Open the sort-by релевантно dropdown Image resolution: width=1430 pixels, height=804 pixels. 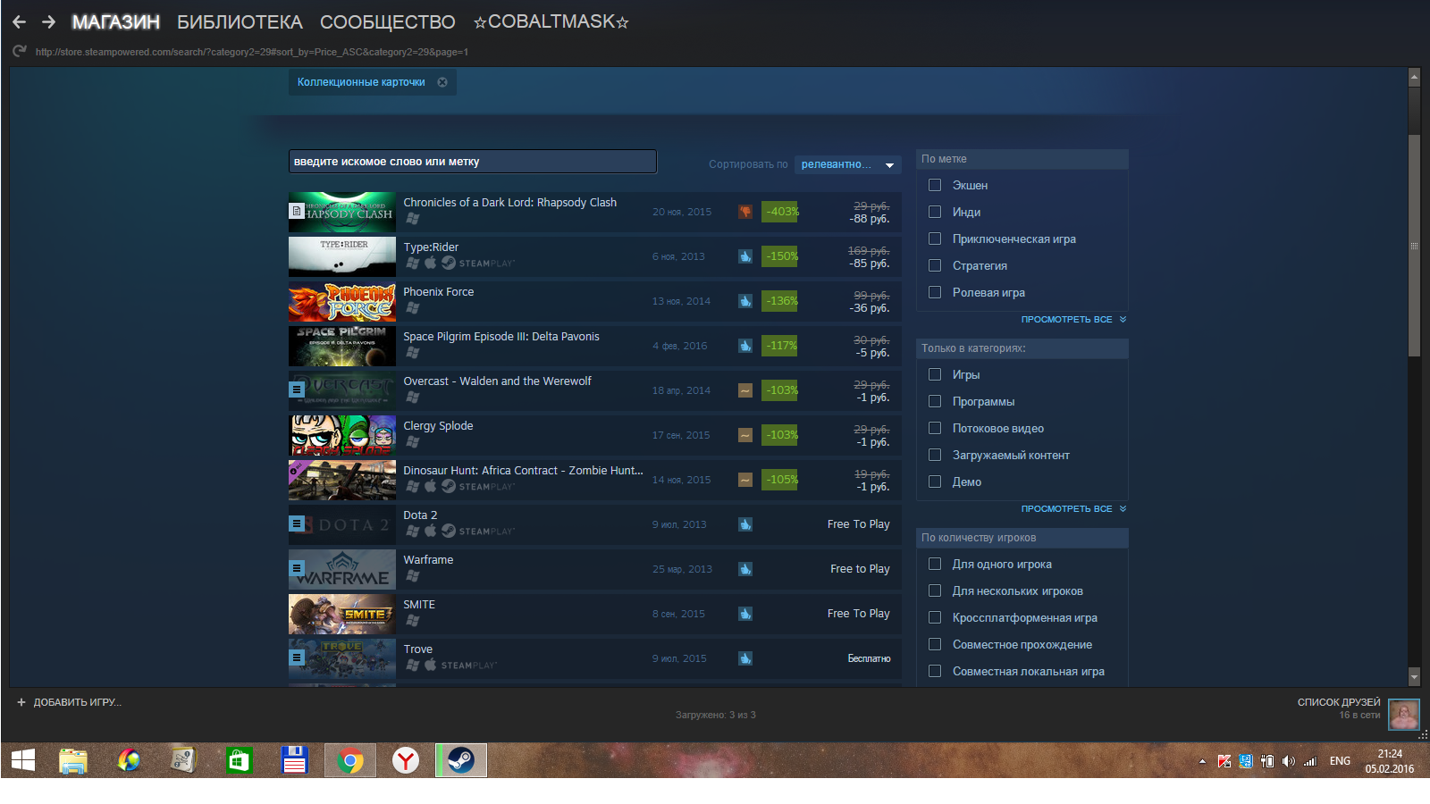(847, 164)
